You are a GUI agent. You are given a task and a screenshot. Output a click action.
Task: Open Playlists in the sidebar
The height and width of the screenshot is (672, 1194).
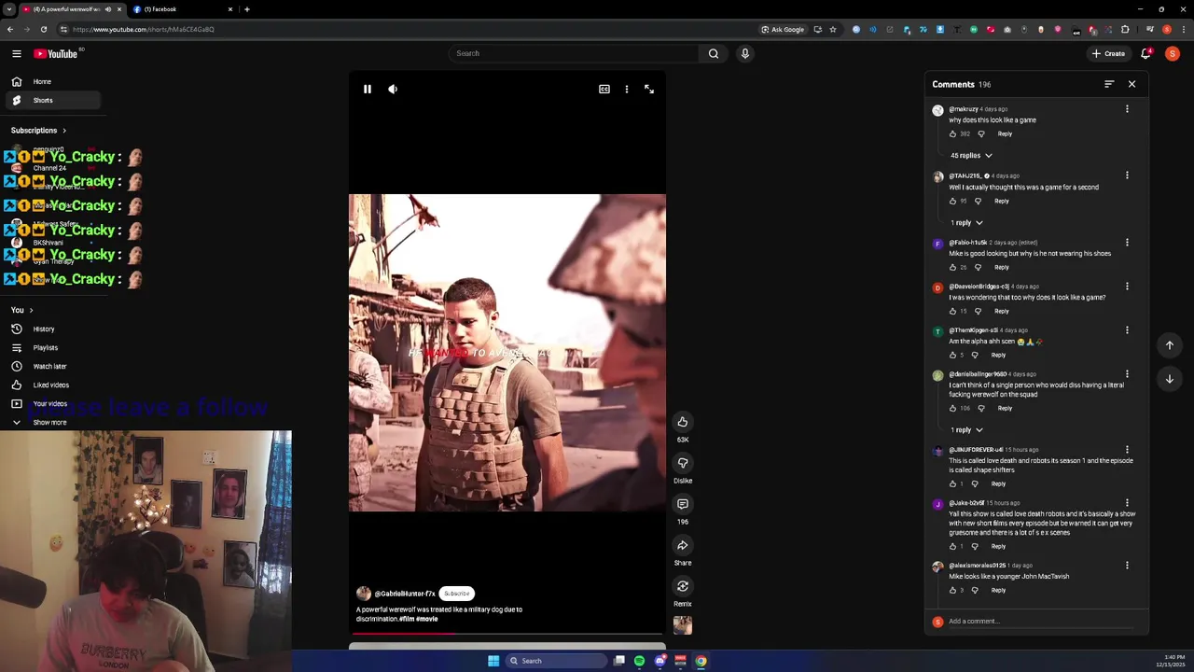coord(52,348)
